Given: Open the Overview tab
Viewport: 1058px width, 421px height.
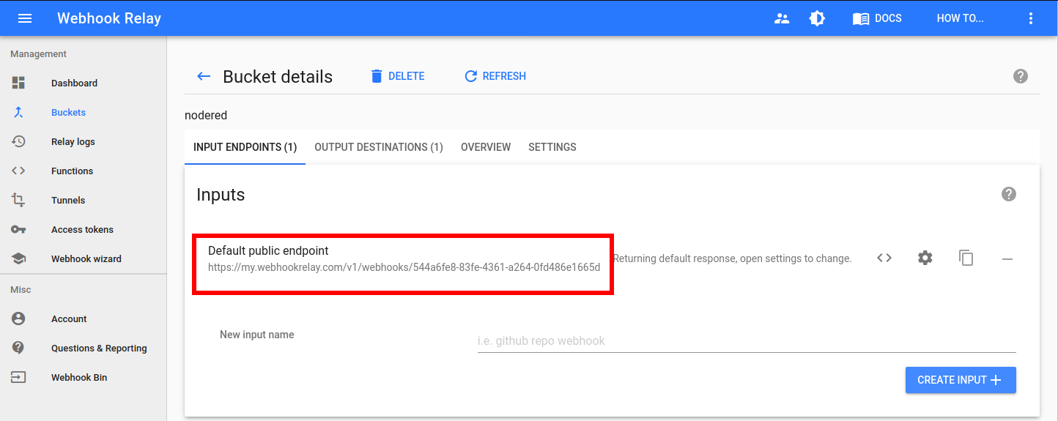Looking at the screenshot, I should [486, 147].
